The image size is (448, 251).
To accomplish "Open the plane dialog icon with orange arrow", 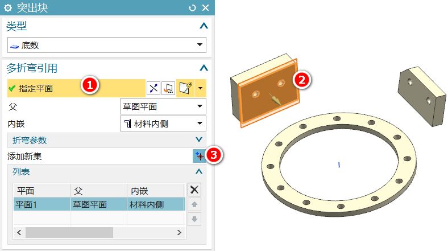I will (x=168, y=88).
